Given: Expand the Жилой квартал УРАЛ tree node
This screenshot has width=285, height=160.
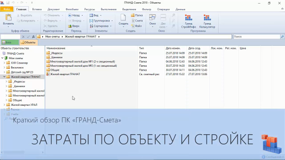Looking at the screenshot, I should tap(4, 105).
